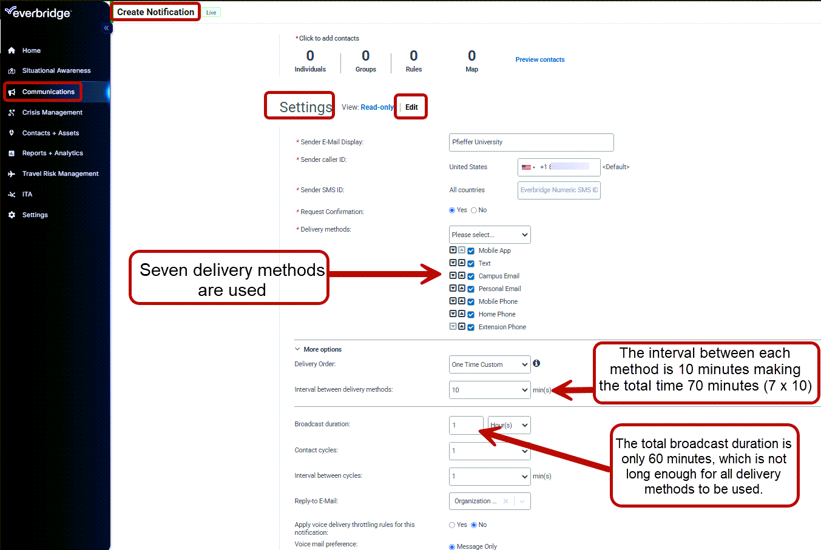Collapse the sidebar with the double-chevron icon
This screenshot has width=821, height=550.
106,28
